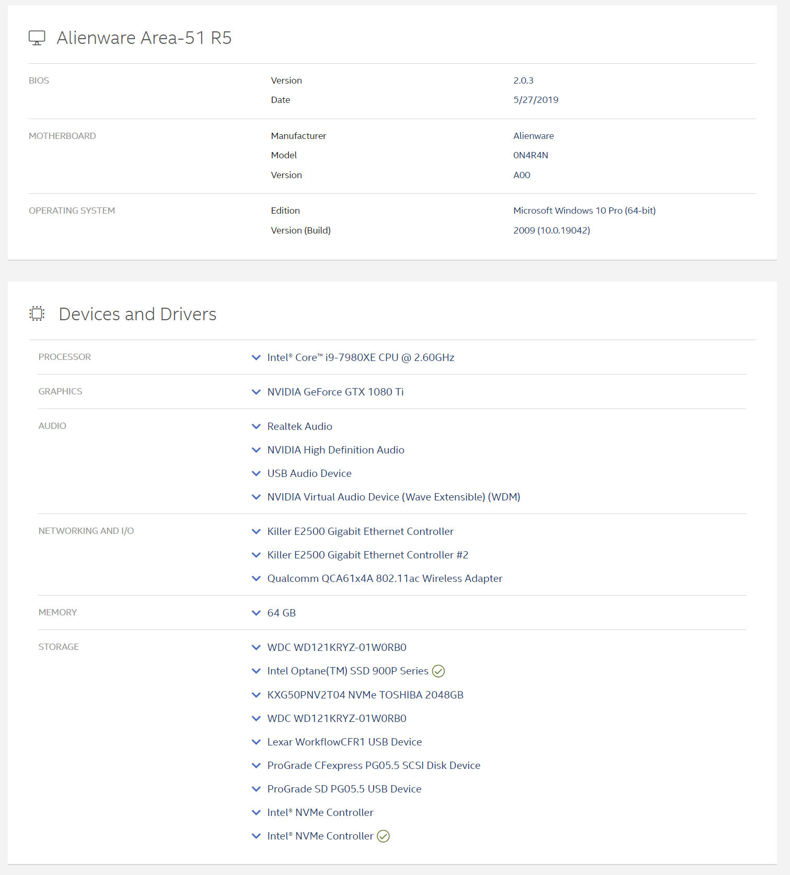Expand the Intel Core i9-7980XE processor details
Image resolution: width=790 pixels, height=875 pixels.
256,358
